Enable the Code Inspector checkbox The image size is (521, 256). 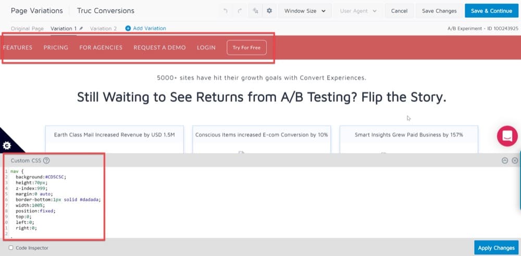click(x=11, y=248)
